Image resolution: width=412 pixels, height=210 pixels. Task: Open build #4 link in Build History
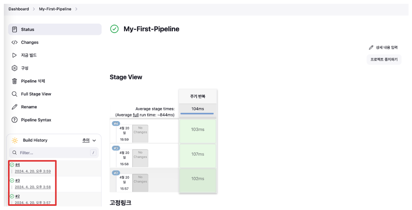18,165
